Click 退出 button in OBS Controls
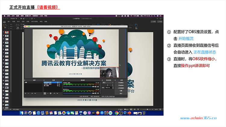 coord(121,94)
